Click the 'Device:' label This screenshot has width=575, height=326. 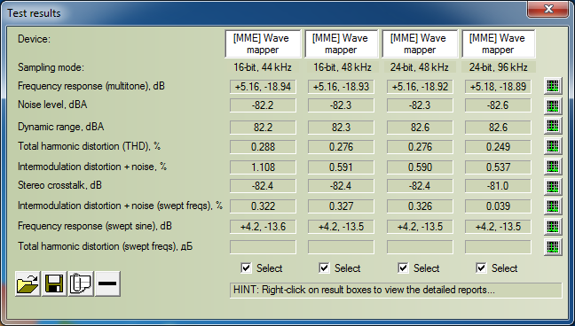tap(34, 39)
